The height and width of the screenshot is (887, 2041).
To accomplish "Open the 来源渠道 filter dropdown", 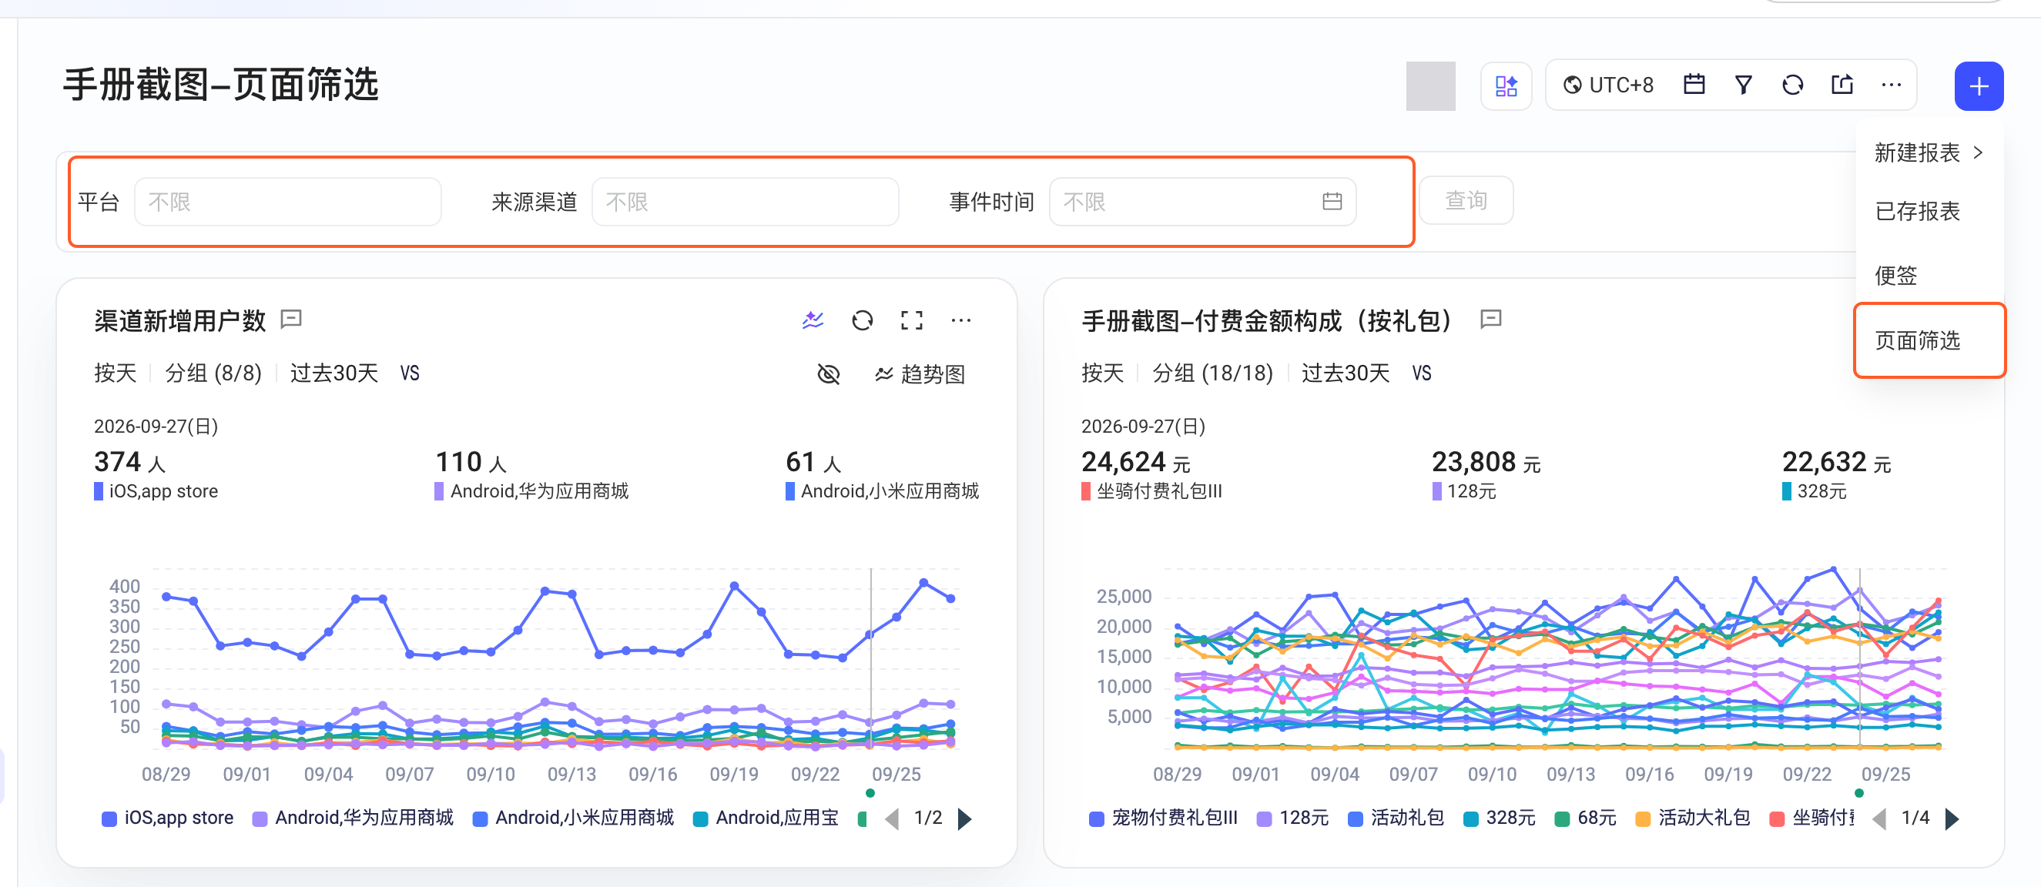I will point(745,202).
